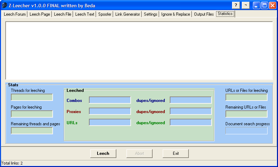Click the Leeched group heading
278x167 pixels.
(x=75, y=90)
